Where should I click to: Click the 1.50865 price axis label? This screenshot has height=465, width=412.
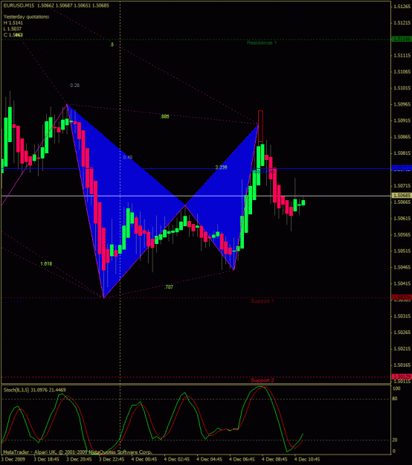(x=402, y=137)
